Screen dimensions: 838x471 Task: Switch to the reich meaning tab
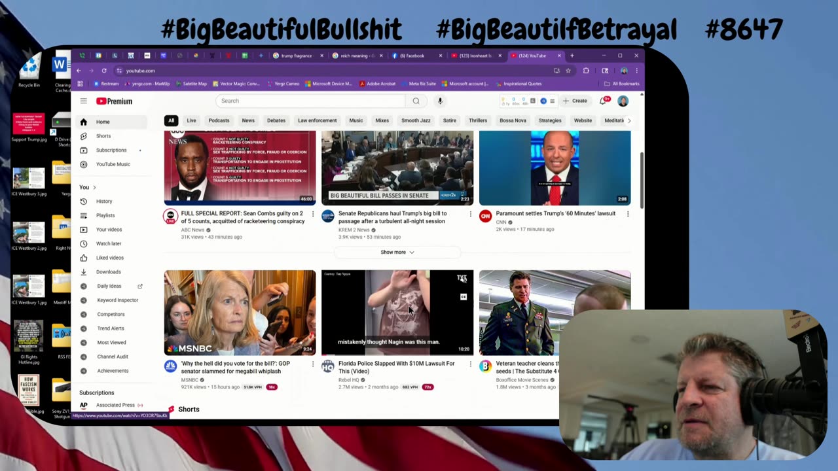click(x=357, y=56)
